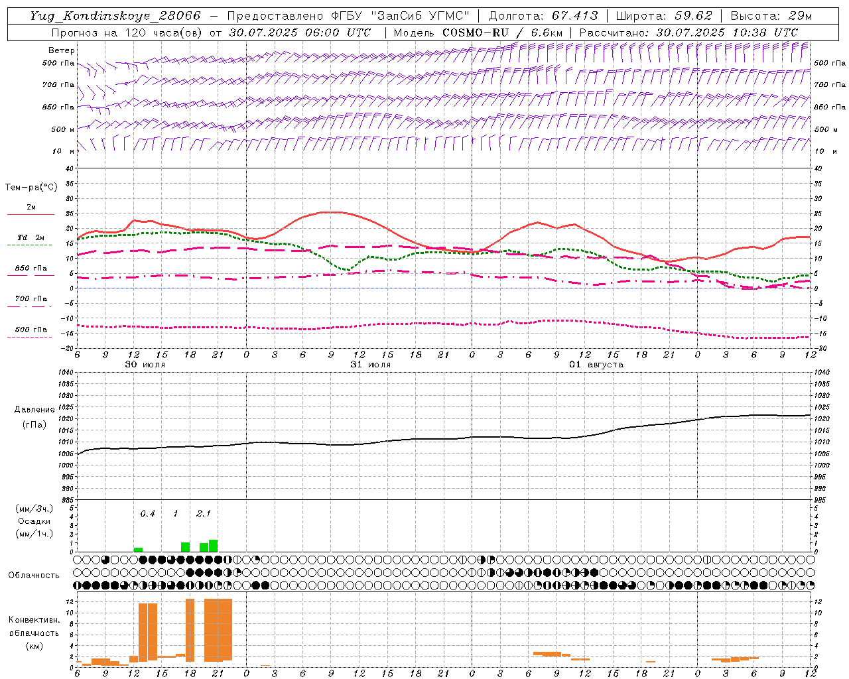Click the widest orange convective cloud block

[218, 630]
